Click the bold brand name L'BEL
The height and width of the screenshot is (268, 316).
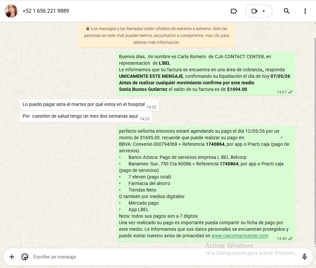pos(164,63)
